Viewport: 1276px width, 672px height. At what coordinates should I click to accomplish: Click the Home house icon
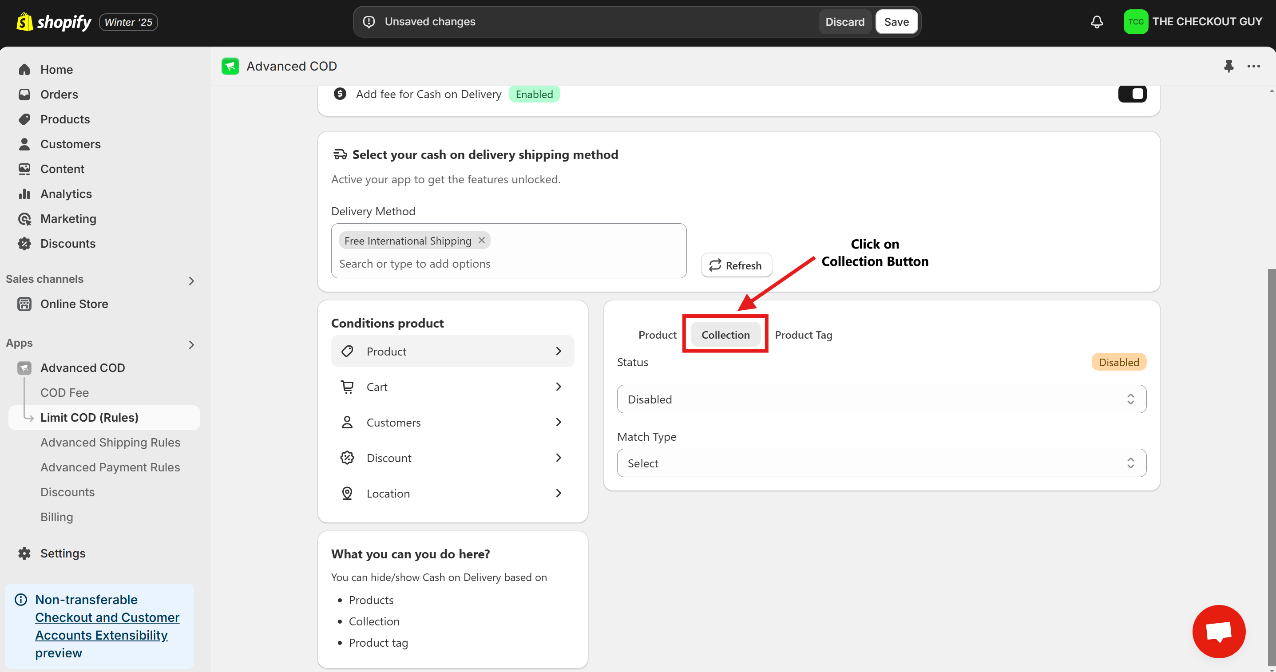click(24, 69)
